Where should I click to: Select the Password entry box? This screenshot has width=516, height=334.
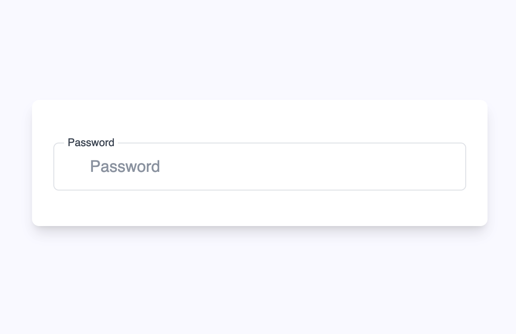260,167
